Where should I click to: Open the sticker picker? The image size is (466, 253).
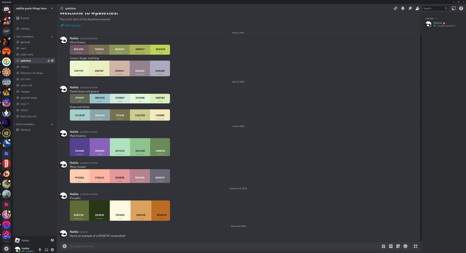(x=398, y=246)
